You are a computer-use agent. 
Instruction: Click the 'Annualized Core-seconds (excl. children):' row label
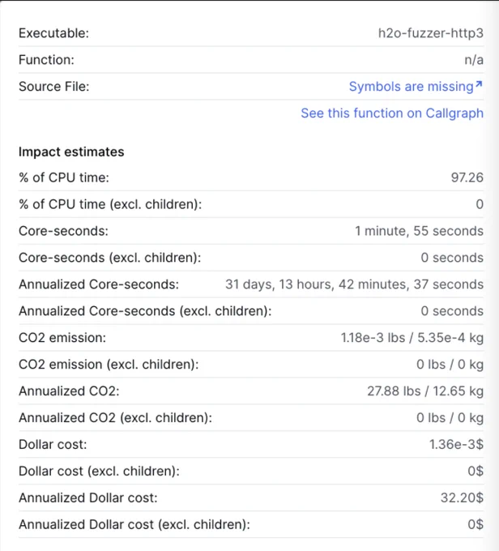point(145,311)
